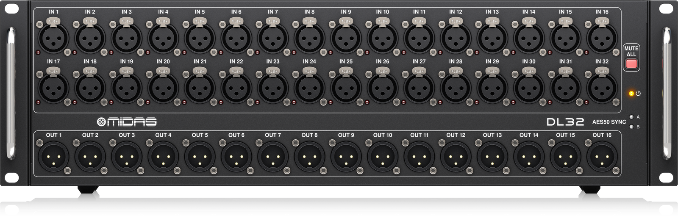The image size is (678, 218).
Task: Click the IN 18 label text
Action: coord(90,61)
